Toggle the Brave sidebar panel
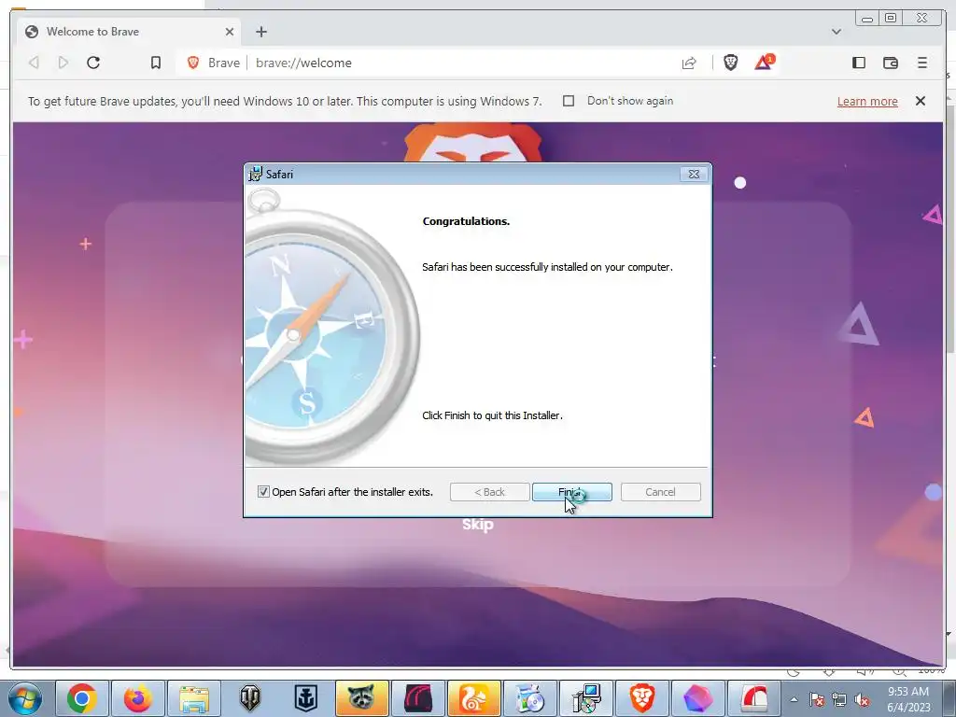This screenshot has width=956, height=717. pyautogui.click(x=859, y=63)
